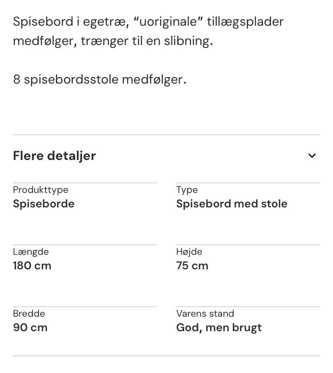Click the 180 cm length value
The image size is (333, 373).
tap(32, 266)
